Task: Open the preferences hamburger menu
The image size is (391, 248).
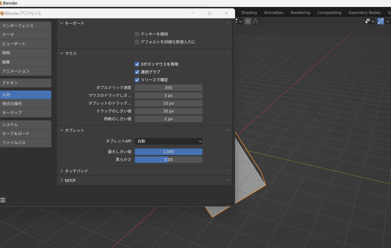Action: click(3, 200)
